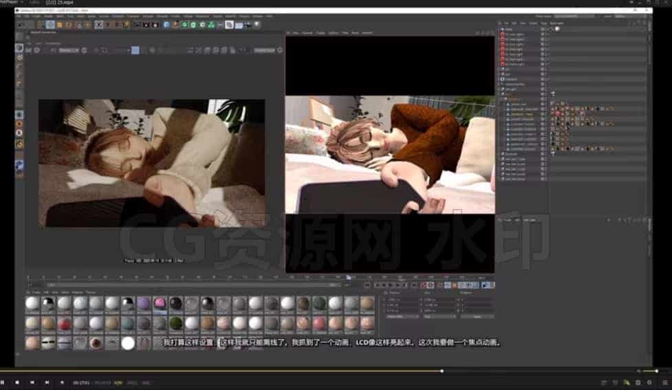The height and width of the screenshot is (390, 672).
Task: Pause the video in the media player
Action: (x=2, y=382)
